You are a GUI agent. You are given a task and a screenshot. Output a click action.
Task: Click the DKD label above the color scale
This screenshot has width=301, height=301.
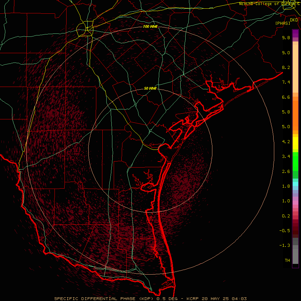tap(294, 20)
